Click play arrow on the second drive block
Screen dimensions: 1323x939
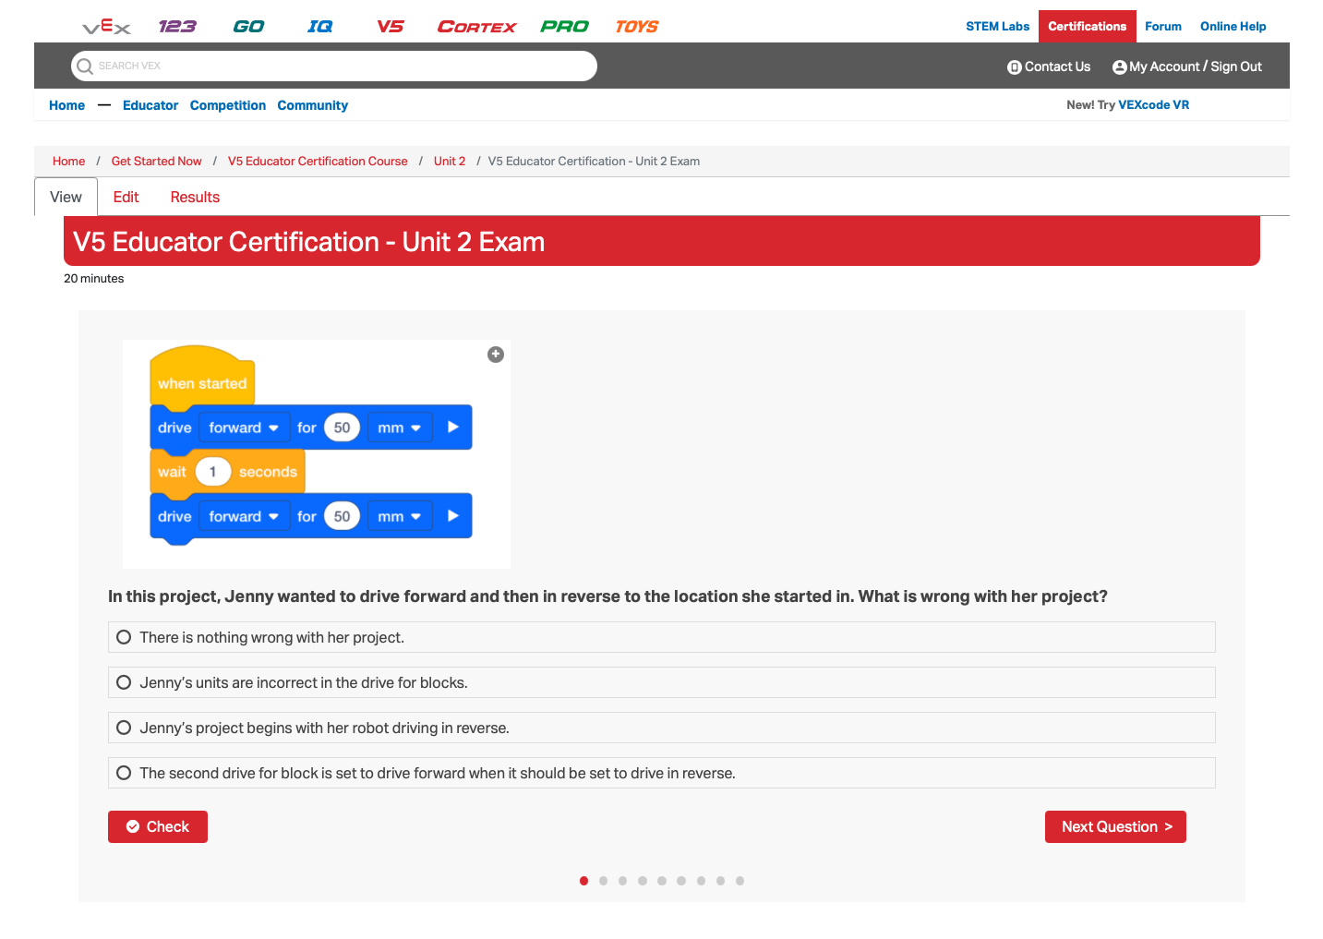pyautogui.click(x=453, y=516)
